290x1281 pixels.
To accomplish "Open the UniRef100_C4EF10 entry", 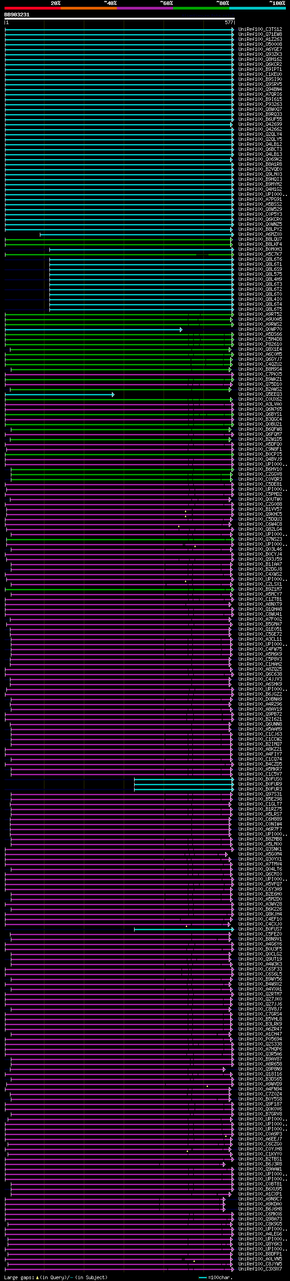I will click(x=260, y=919).
